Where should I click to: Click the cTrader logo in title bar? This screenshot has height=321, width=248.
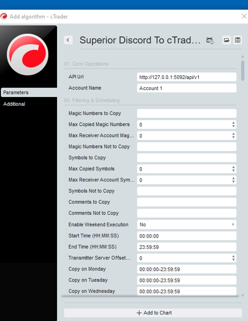click(x=3, y=16)
